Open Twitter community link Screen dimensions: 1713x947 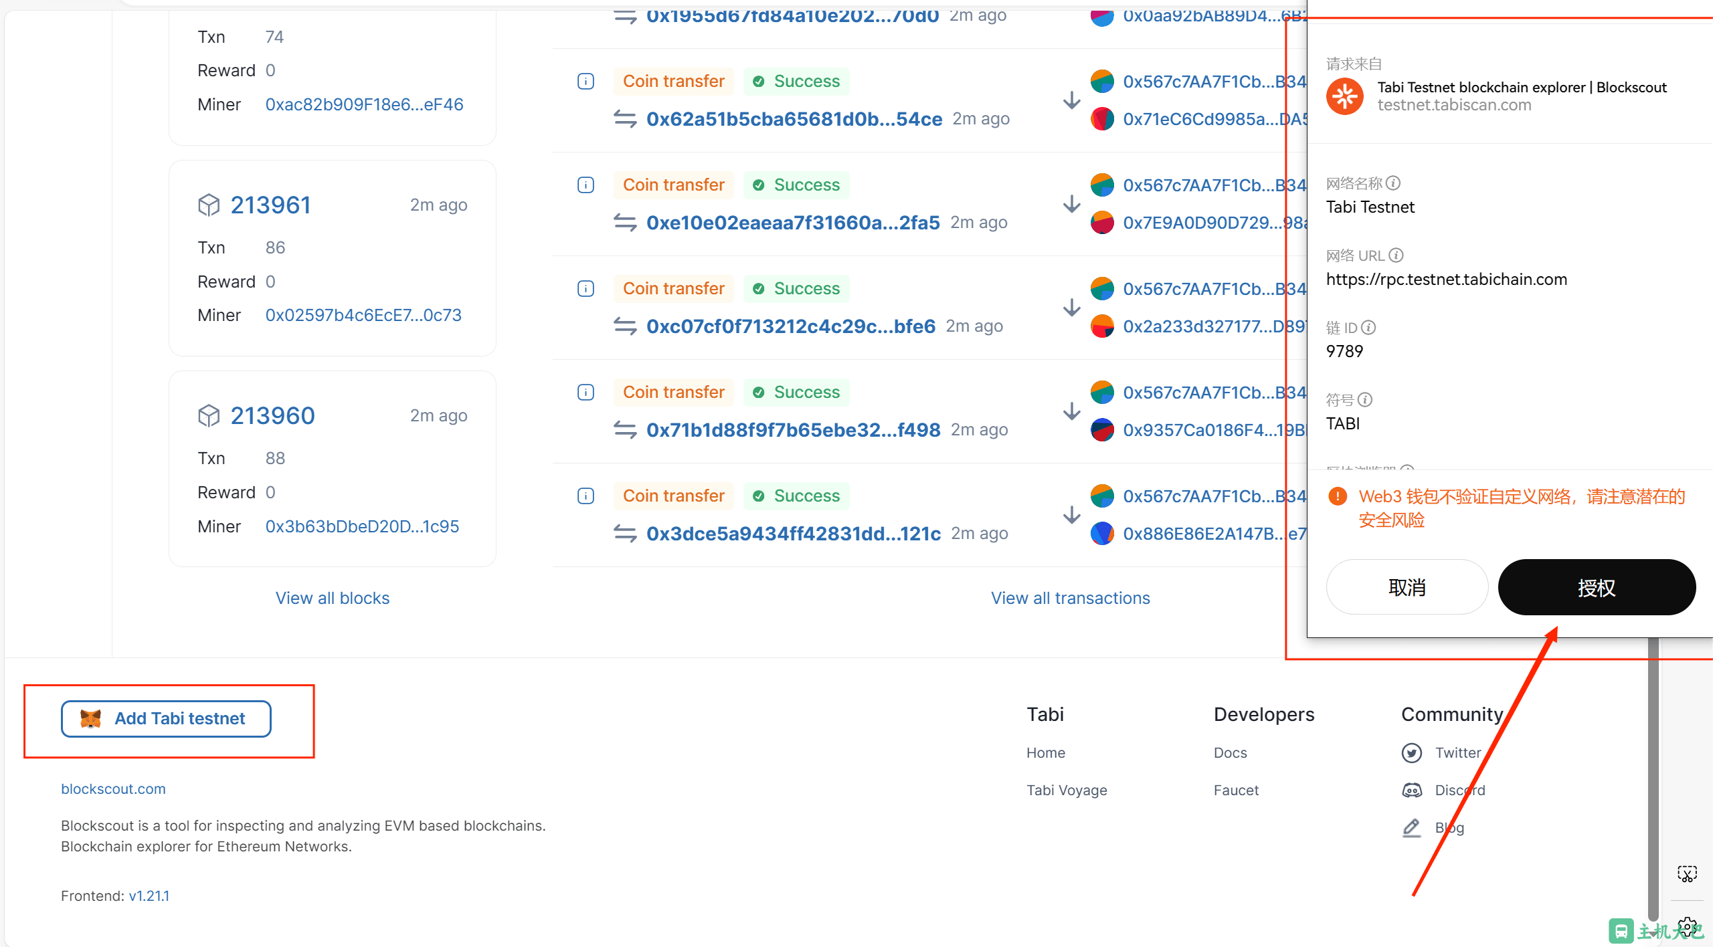pyautogui.click(x=1458, y=752)
